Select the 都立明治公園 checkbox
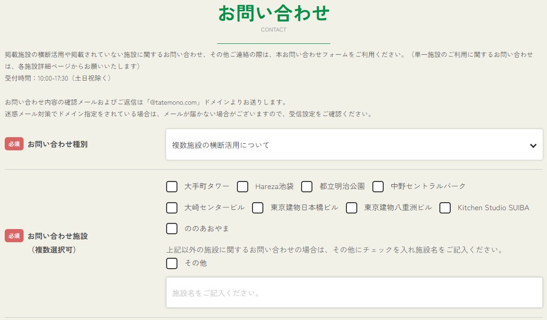Screen dimensions: 547x320 coord(307,187)
